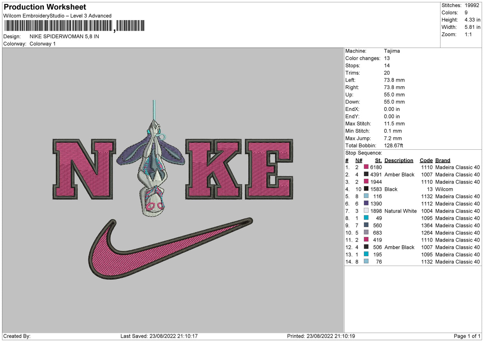484x342 pixels.
Task: Select the purple swatch for stop 6
Action: [x=366, y=204]
